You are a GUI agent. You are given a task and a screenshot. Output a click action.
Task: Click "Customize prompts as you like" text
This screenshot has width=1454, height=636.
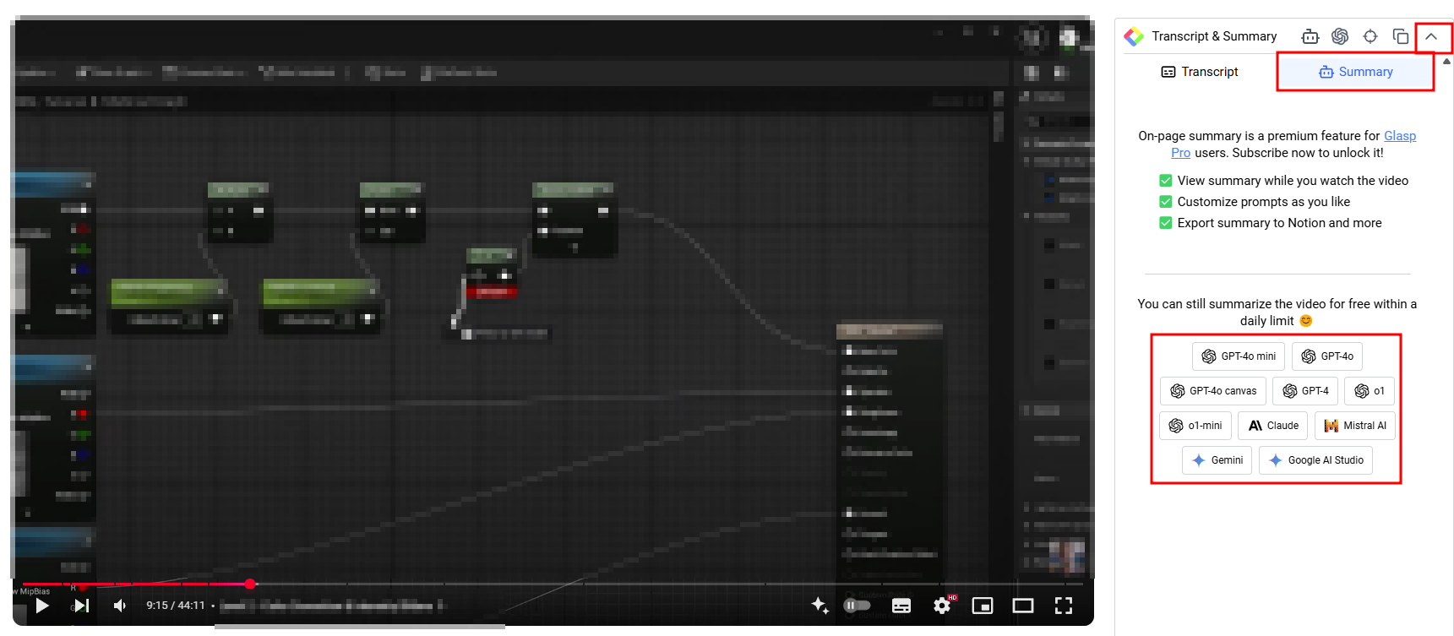(1264, 202)
